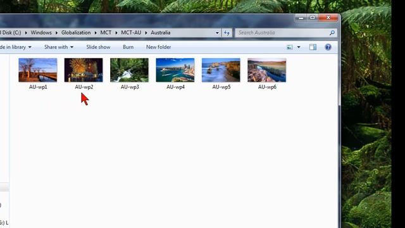Expand the arrow after MCT breadcrumb
The width and height of the screenshot is (405, 228).
click(x=116, y=33)
